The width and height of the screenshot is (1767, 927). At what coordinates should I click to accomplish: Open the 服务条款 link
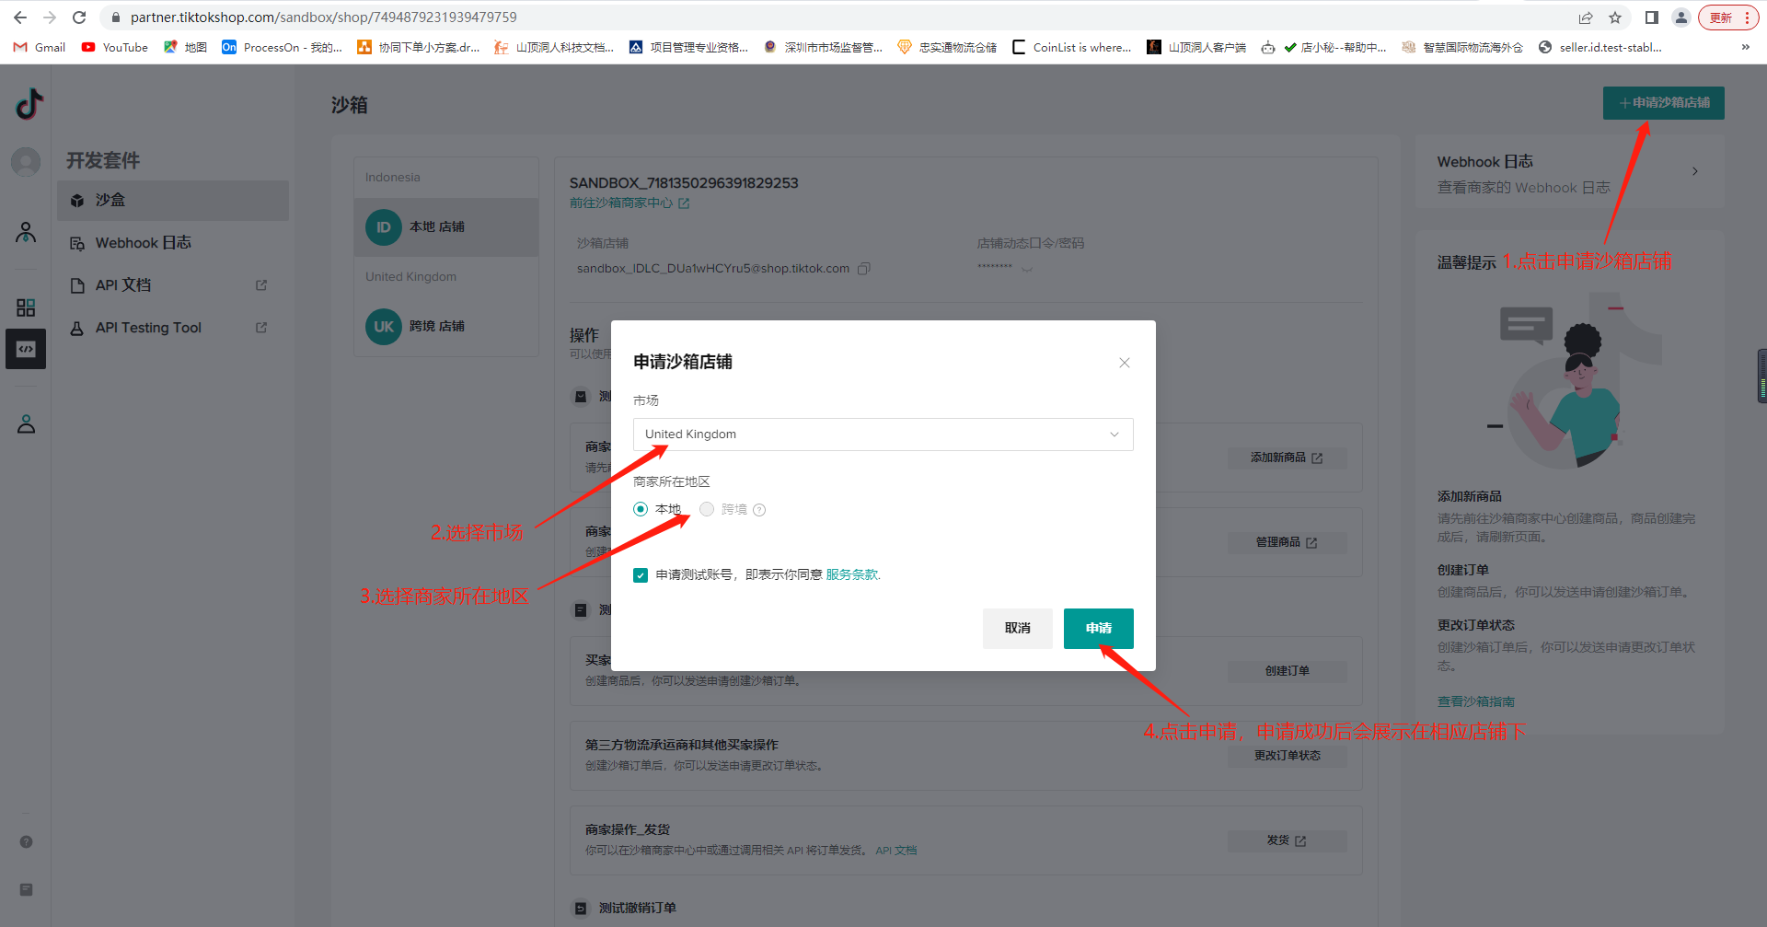pos(852,574)
